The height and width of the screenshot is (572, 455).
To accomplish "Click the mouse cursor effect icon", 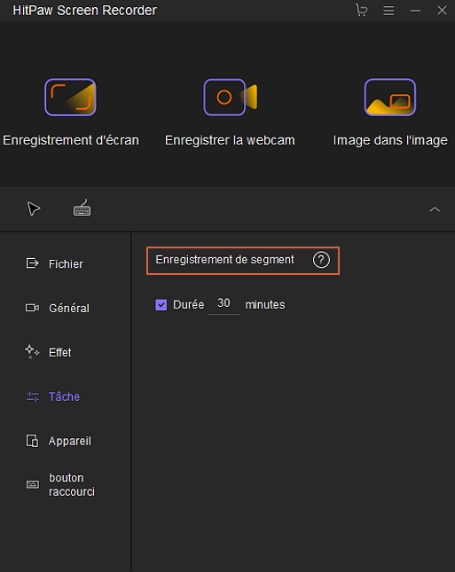I will click(x=34, y=209).
